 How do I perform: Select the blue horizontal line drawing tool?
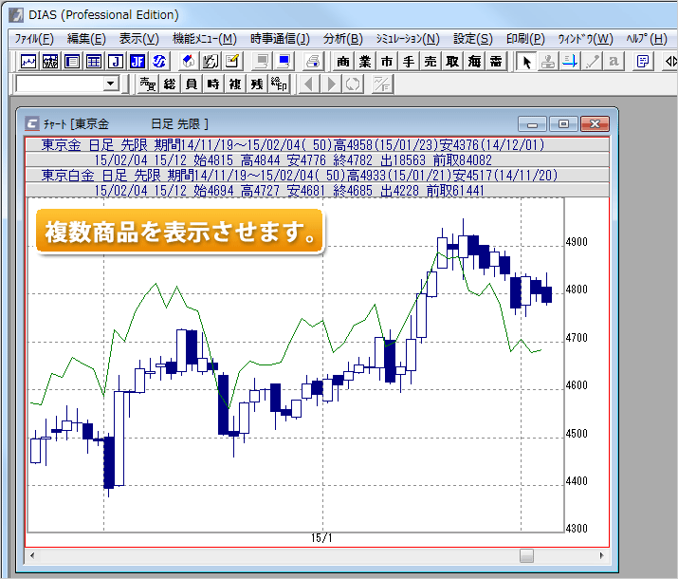click(570, 62)
